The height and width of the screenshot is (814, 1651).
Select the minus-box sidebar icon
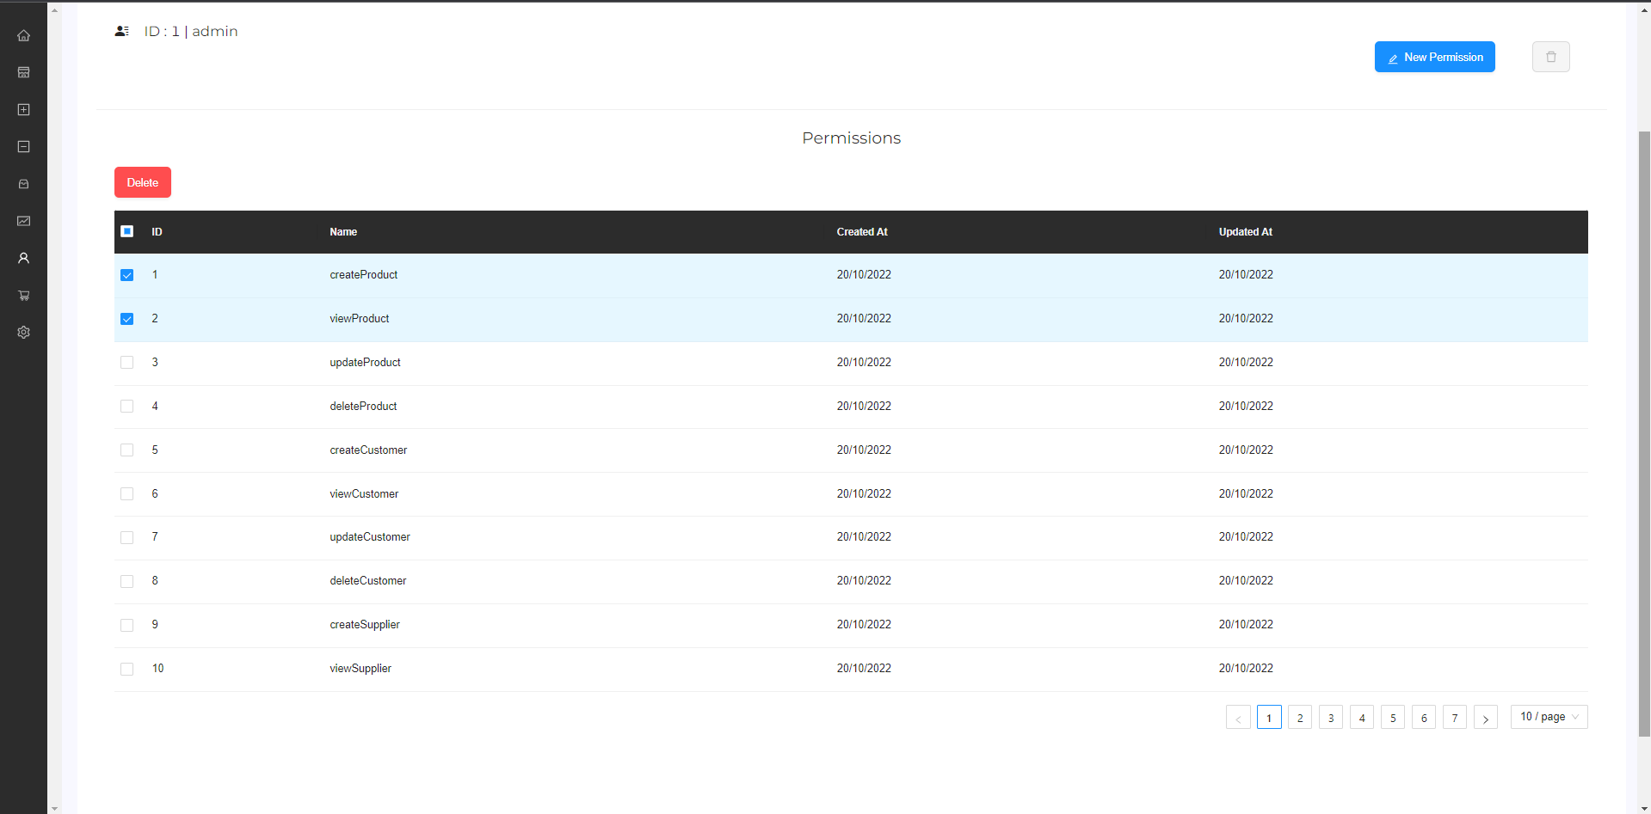[23, 146]
